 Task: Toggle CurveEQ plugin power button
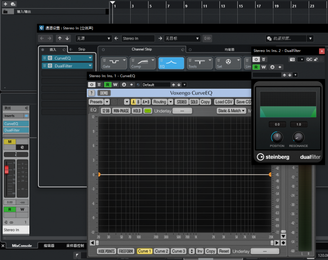pos(92,85)
